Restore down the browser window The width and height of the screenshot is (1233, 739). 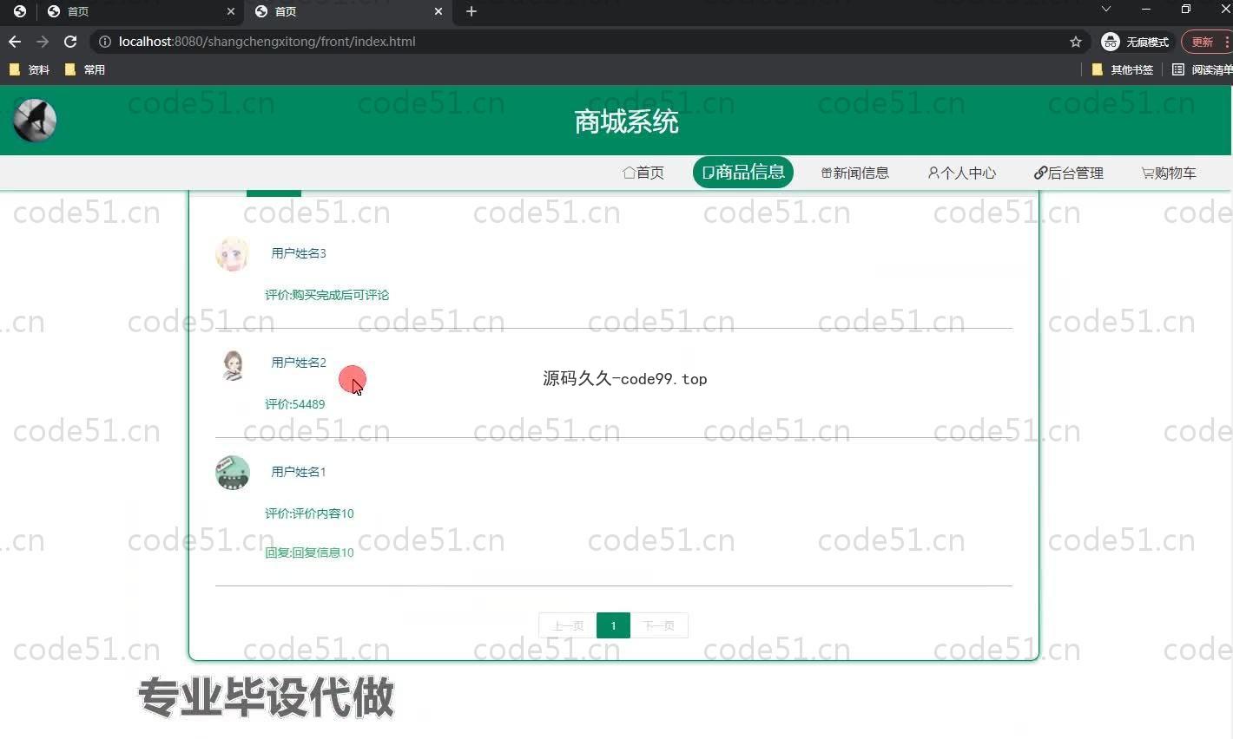[x=1186, y=10]
